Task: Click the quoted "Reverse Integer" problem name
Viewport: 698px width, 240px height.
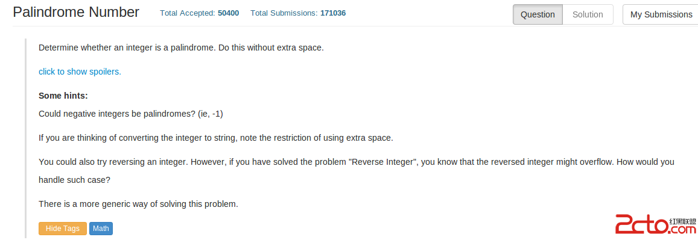Action: click(383, 162)
